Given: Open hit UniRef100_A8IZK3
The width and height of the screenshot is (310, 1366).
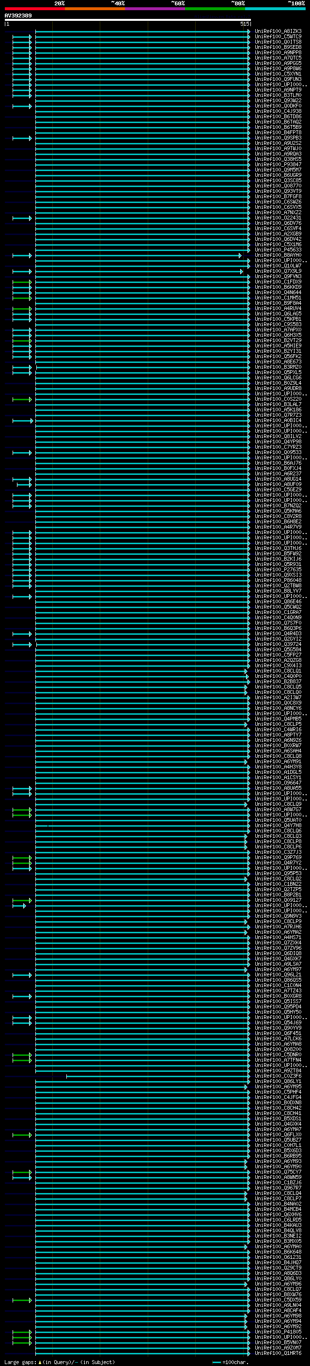Looking at the screenshot, I should (x=278, y=31).
